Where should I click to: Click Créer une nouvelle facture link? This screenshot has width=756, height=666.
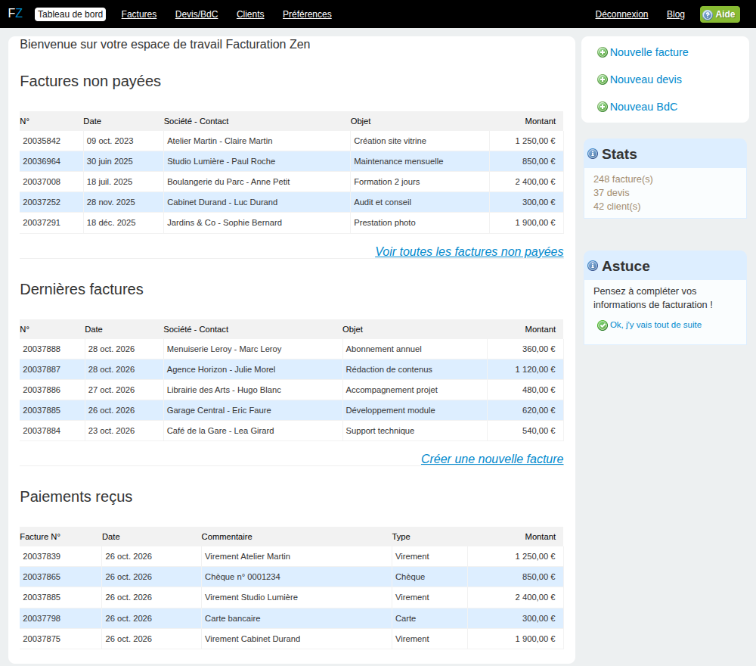coord(492,459)
